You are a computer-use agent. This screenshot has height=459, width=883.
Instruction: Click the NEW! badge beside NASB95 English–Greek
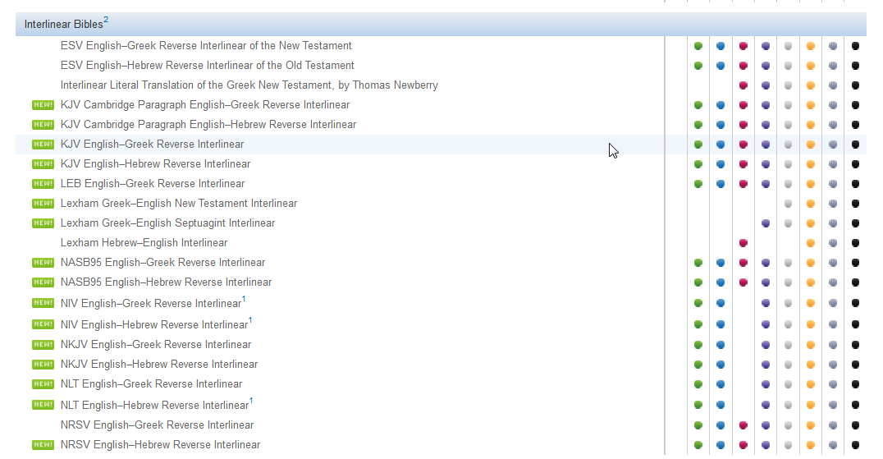click(43, 263)
